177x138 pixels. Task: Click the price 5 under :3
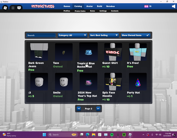click(31, 96)
